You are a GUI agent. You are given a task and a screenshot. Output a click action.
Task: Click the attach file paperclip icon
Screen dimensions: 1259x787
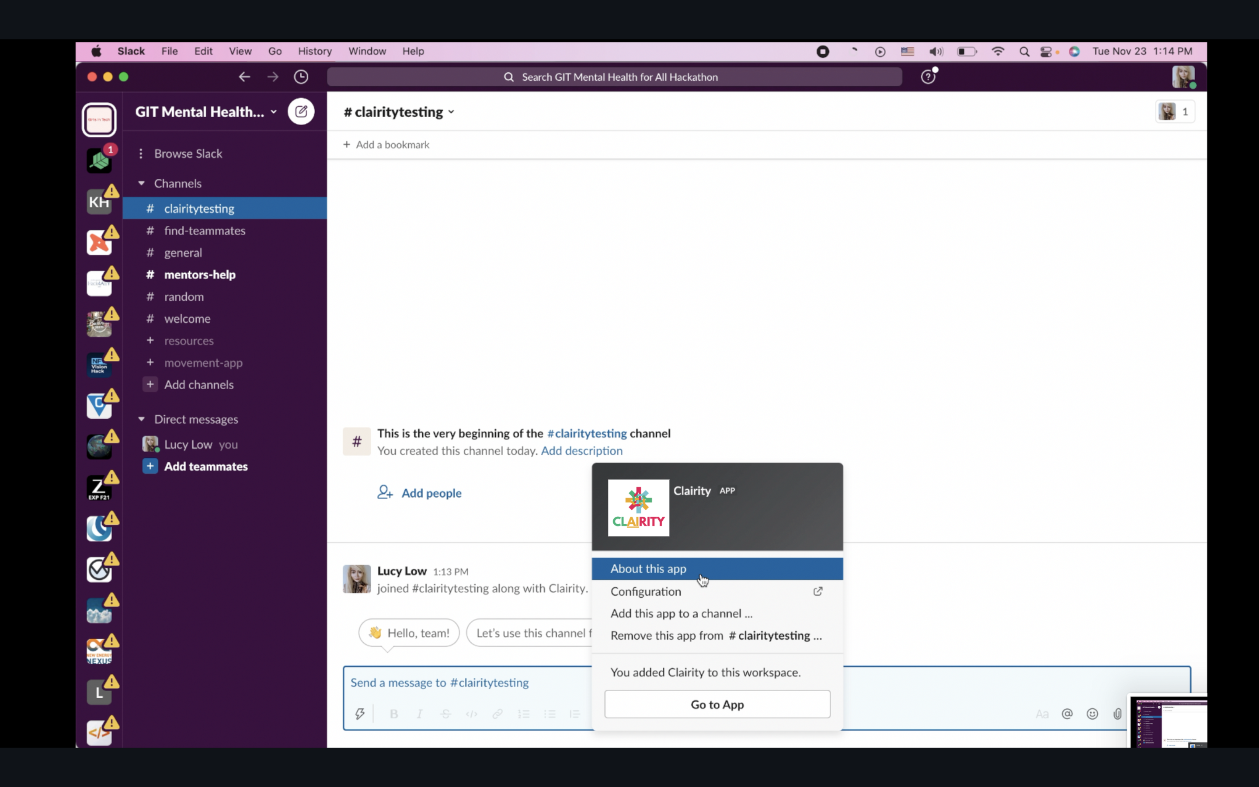1117,714
